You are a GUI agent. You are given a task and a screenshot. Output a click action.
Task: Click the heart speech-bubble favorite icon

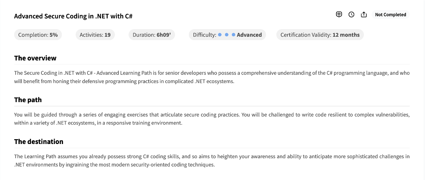(339, 15)
